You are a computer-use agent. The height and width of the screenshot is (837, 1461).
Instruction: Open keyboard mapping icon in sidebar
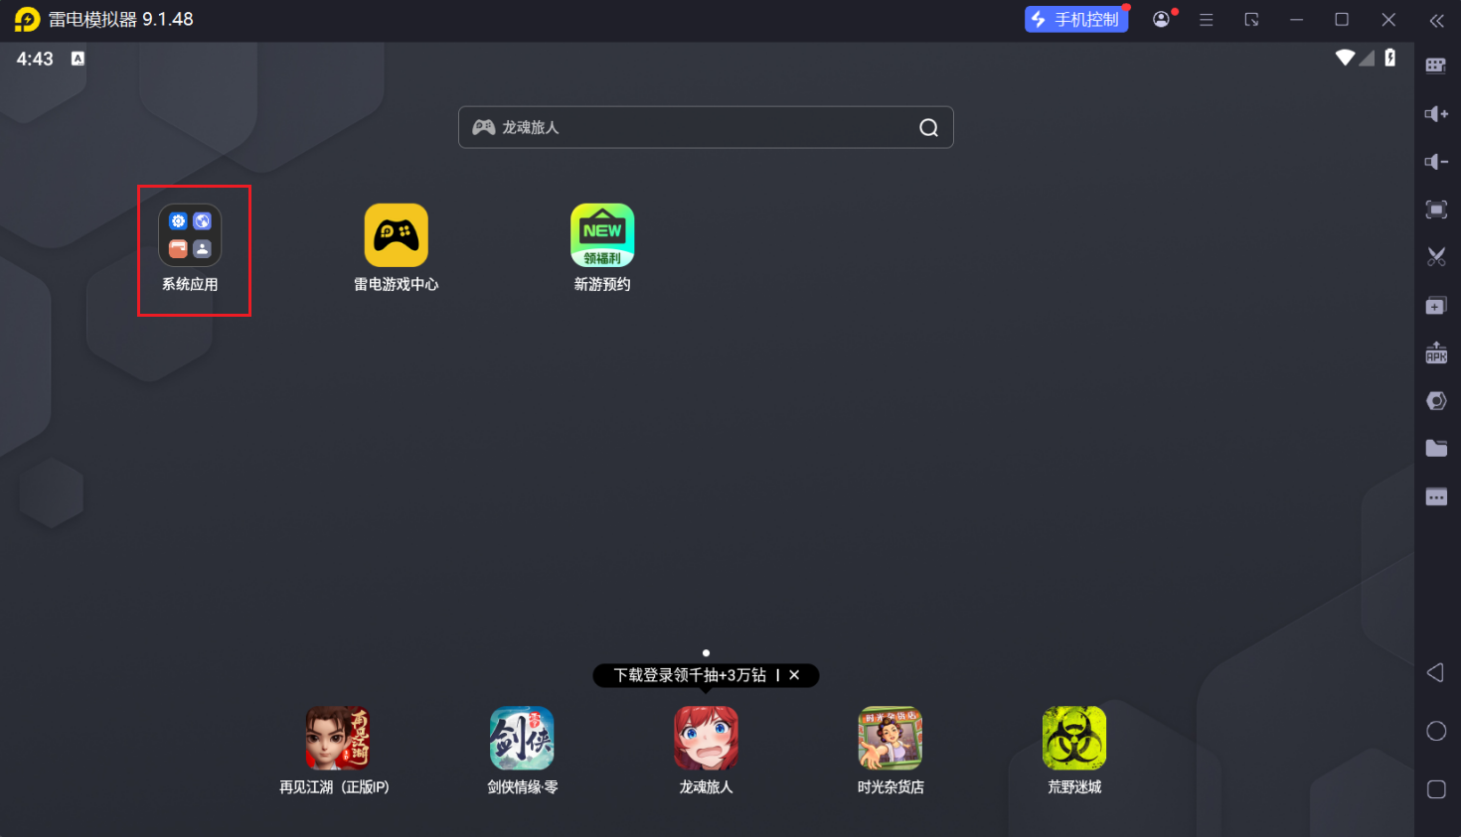pyautogui.click(x=1436, y=66)
